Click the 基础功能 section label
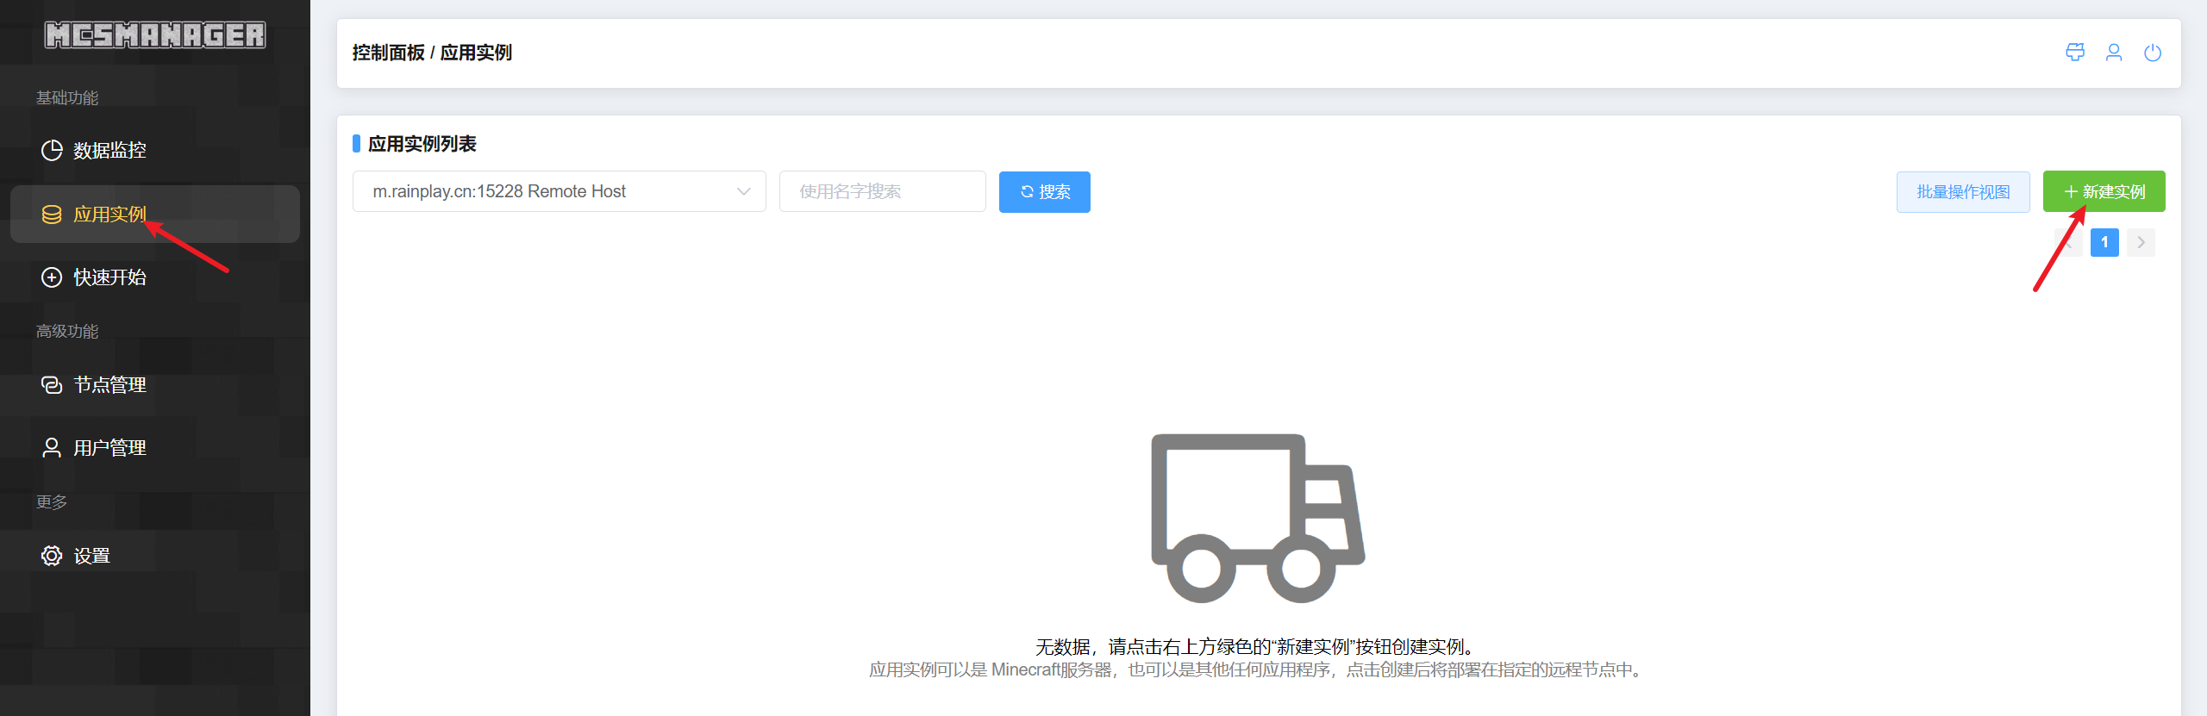This screenshot has width=2207, height=716. 67,97
